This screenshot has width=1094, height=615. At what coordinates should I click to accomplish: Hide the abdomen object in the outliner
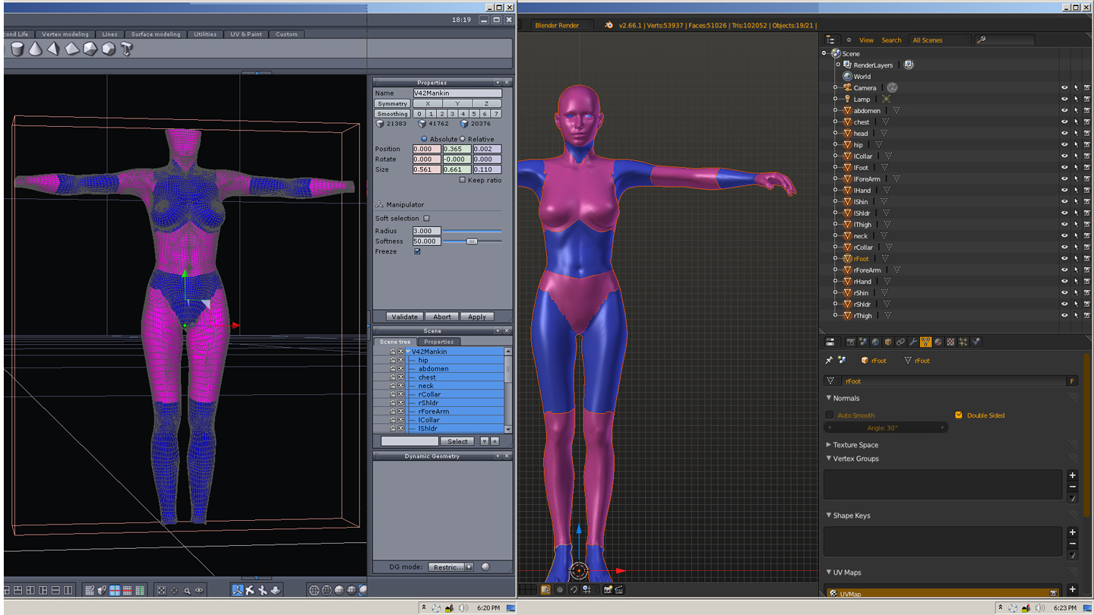point(1064,111)
